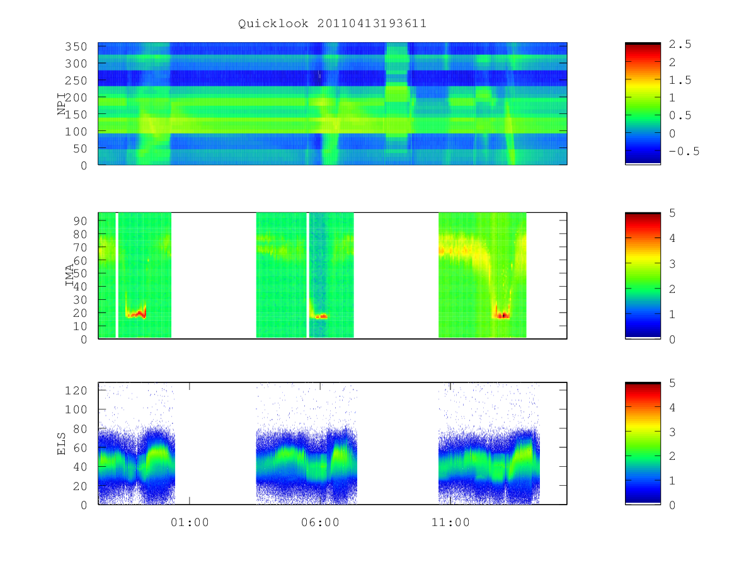Click the 5 label on ELS colorbar

click(673, 382)
